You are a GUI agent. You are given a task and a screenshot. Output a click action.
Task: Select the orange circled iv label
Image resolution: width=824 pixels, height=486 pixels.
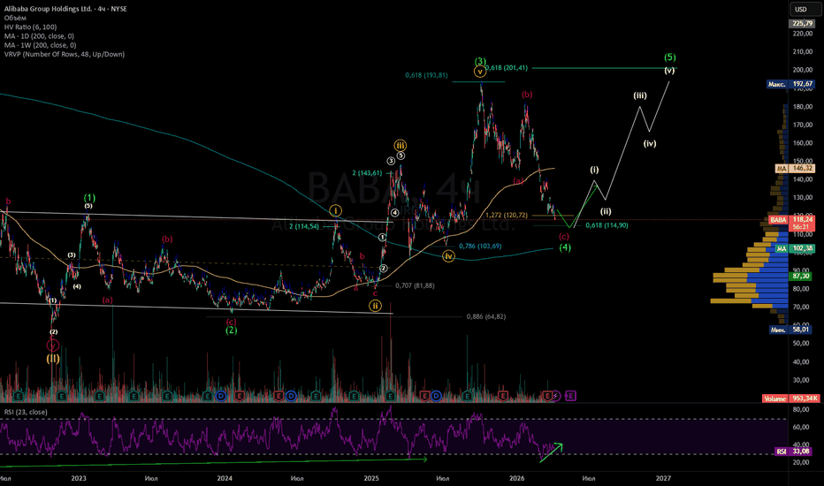coord(448,256)
